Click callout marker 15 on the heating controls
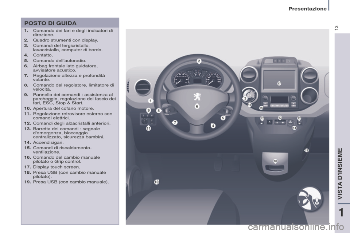The width and height of the screenshot is (350, 233). pos(261,108)
